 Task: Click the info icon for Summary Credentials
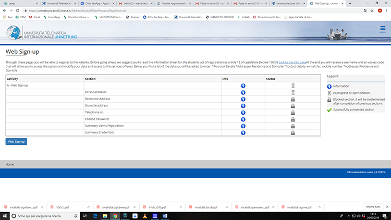tap(243, 133)
